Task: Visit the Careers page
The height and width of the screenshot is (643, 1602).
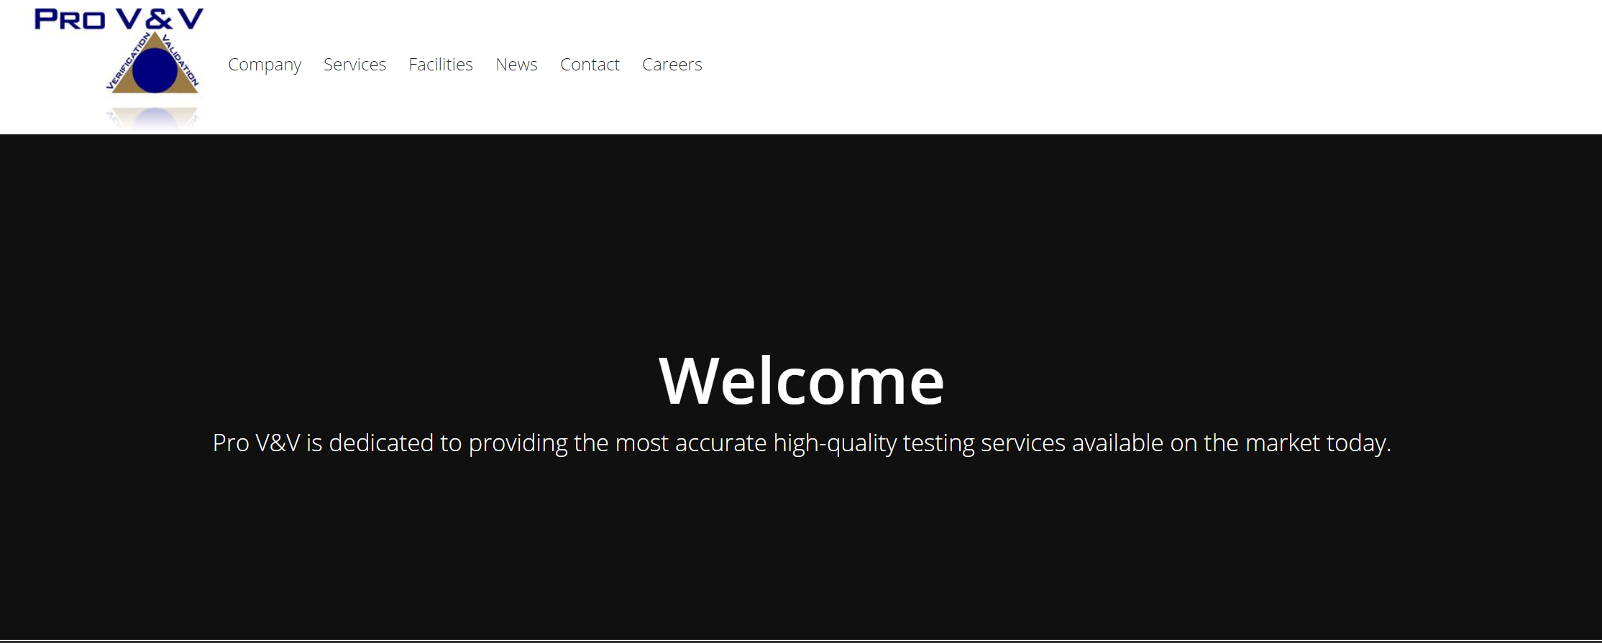Action: [672, 65]
